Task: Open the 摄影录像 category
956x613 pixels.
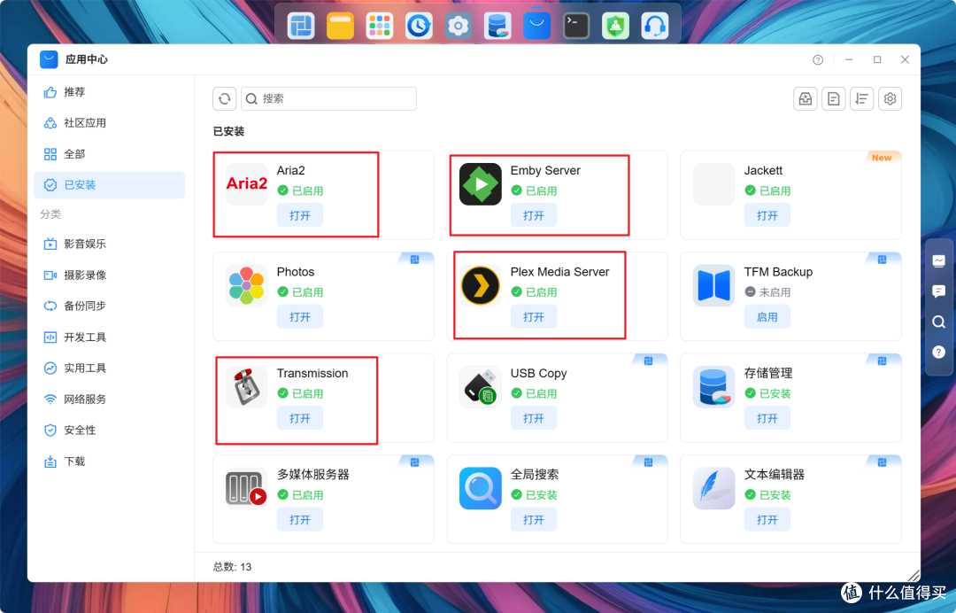Action: [109, 275]
